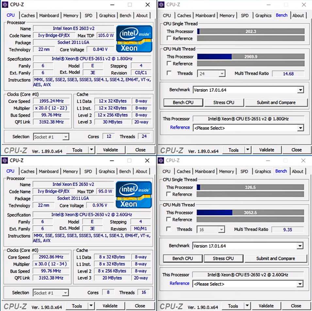Image resolution: width=312 pixels, height=311 pixels.
Task: Click Specification field 'E5-2650 v2 @ 2.60GHz' in CPU tab
Action: click(x=92, y=215)
